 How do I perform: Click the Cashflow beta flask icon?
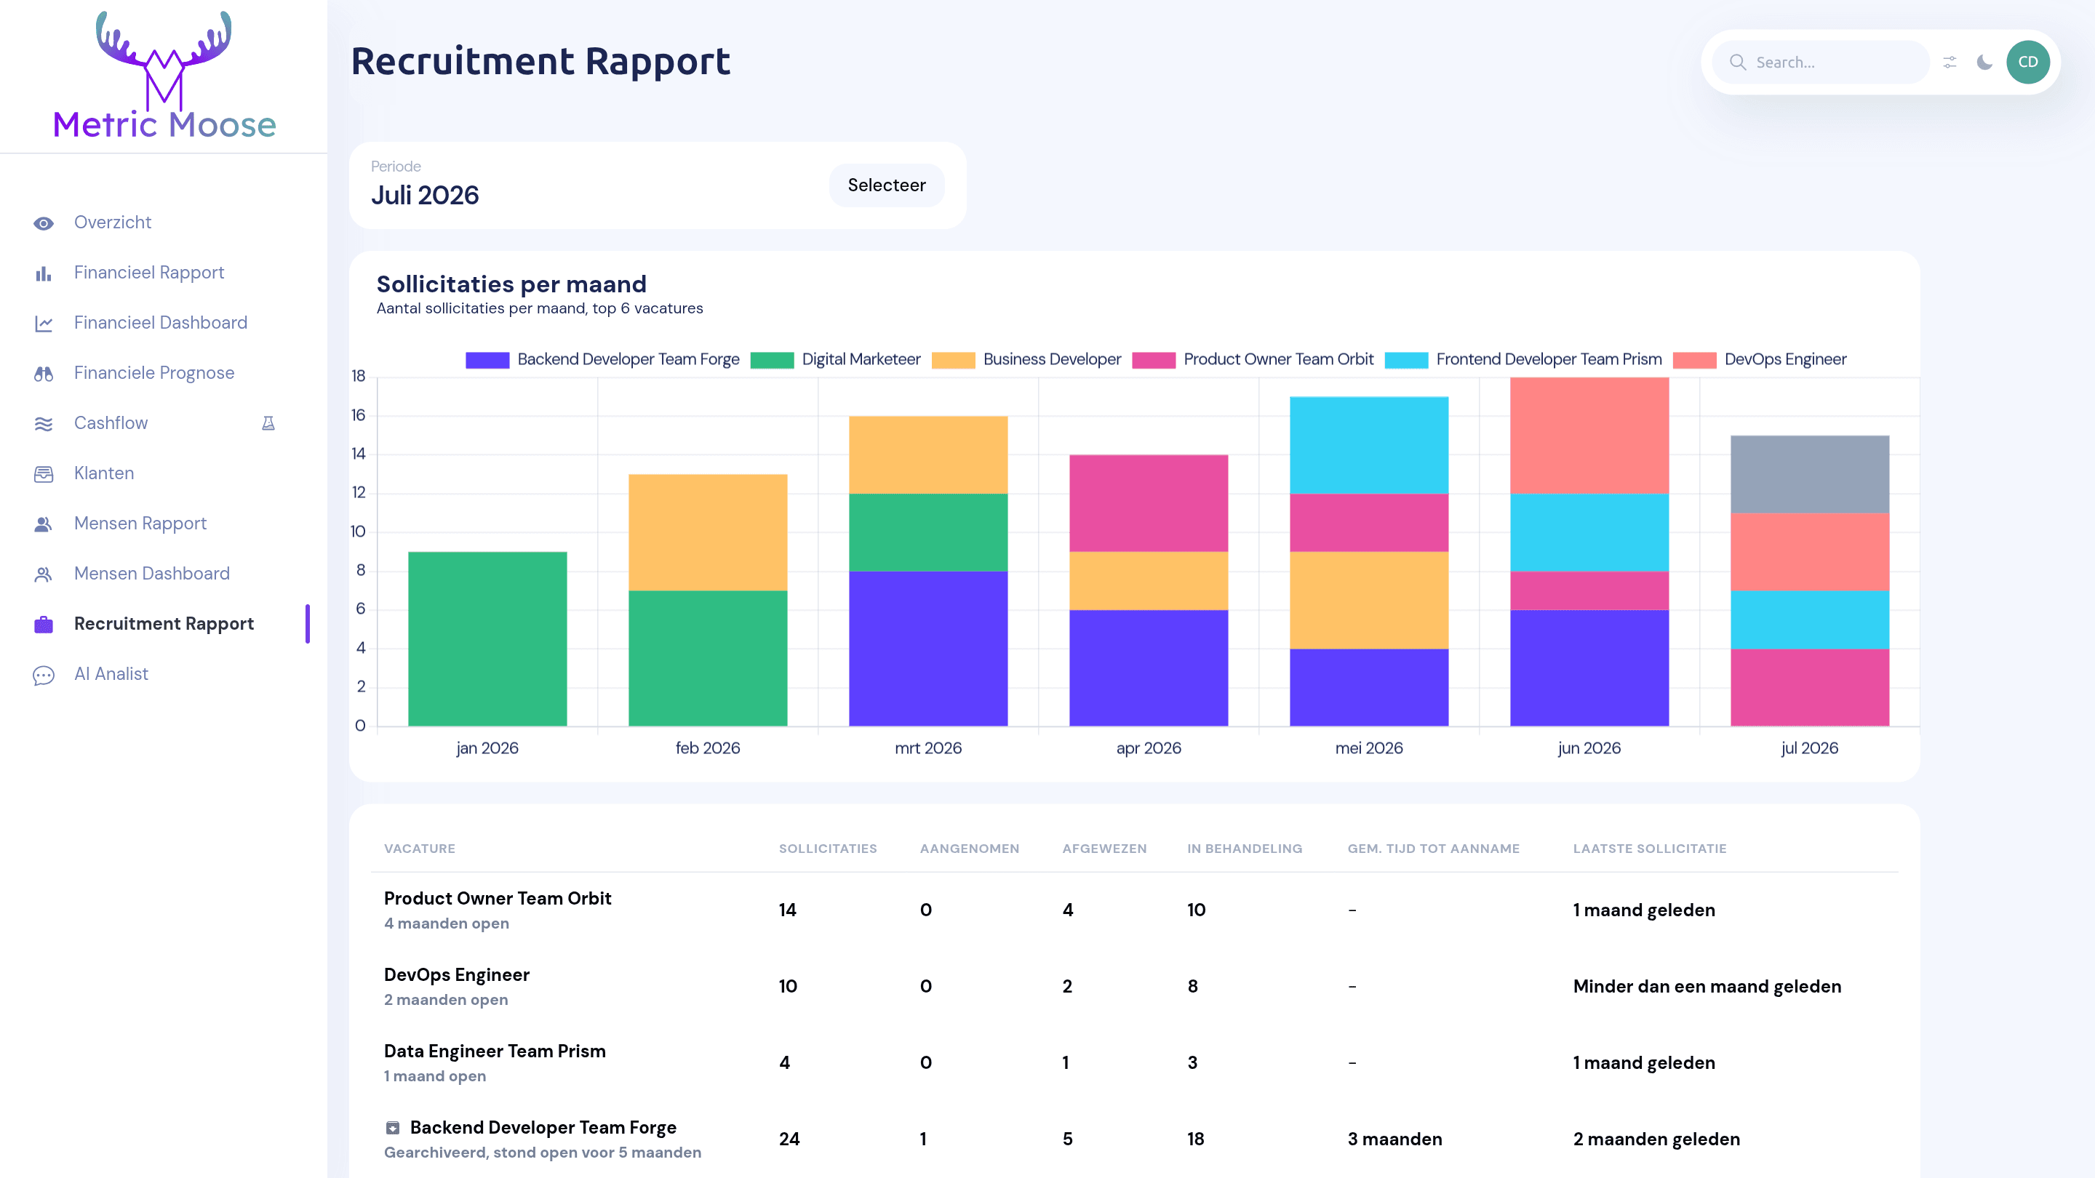(268, 422)
